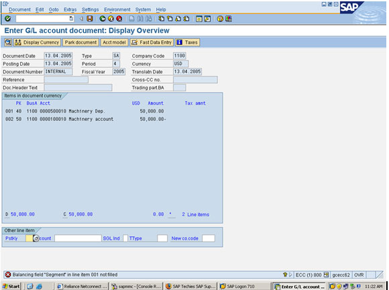Screen dimensions: 389x290
Task: Click the Account input field
Action: (x=78, y=238)
